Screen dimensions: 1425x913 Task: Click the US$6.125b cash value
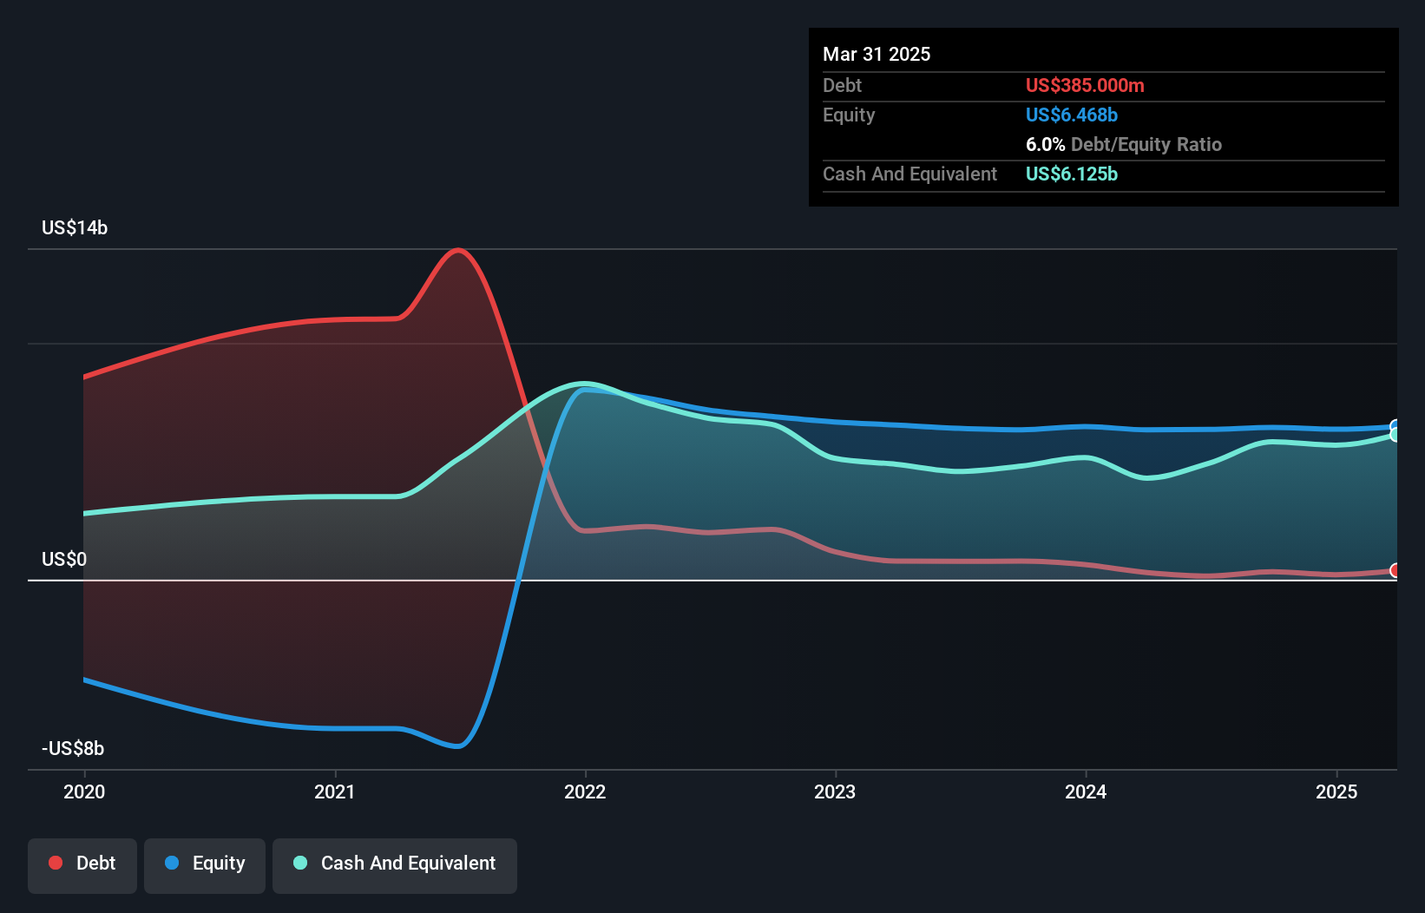[1072, 174]
